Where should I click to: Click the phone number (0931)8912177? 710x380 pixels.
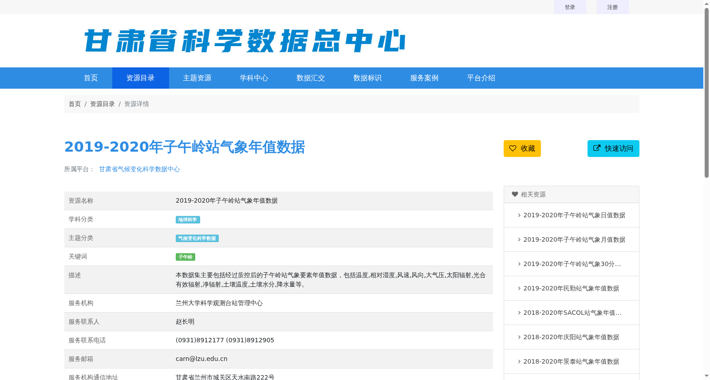coord(200,340)
